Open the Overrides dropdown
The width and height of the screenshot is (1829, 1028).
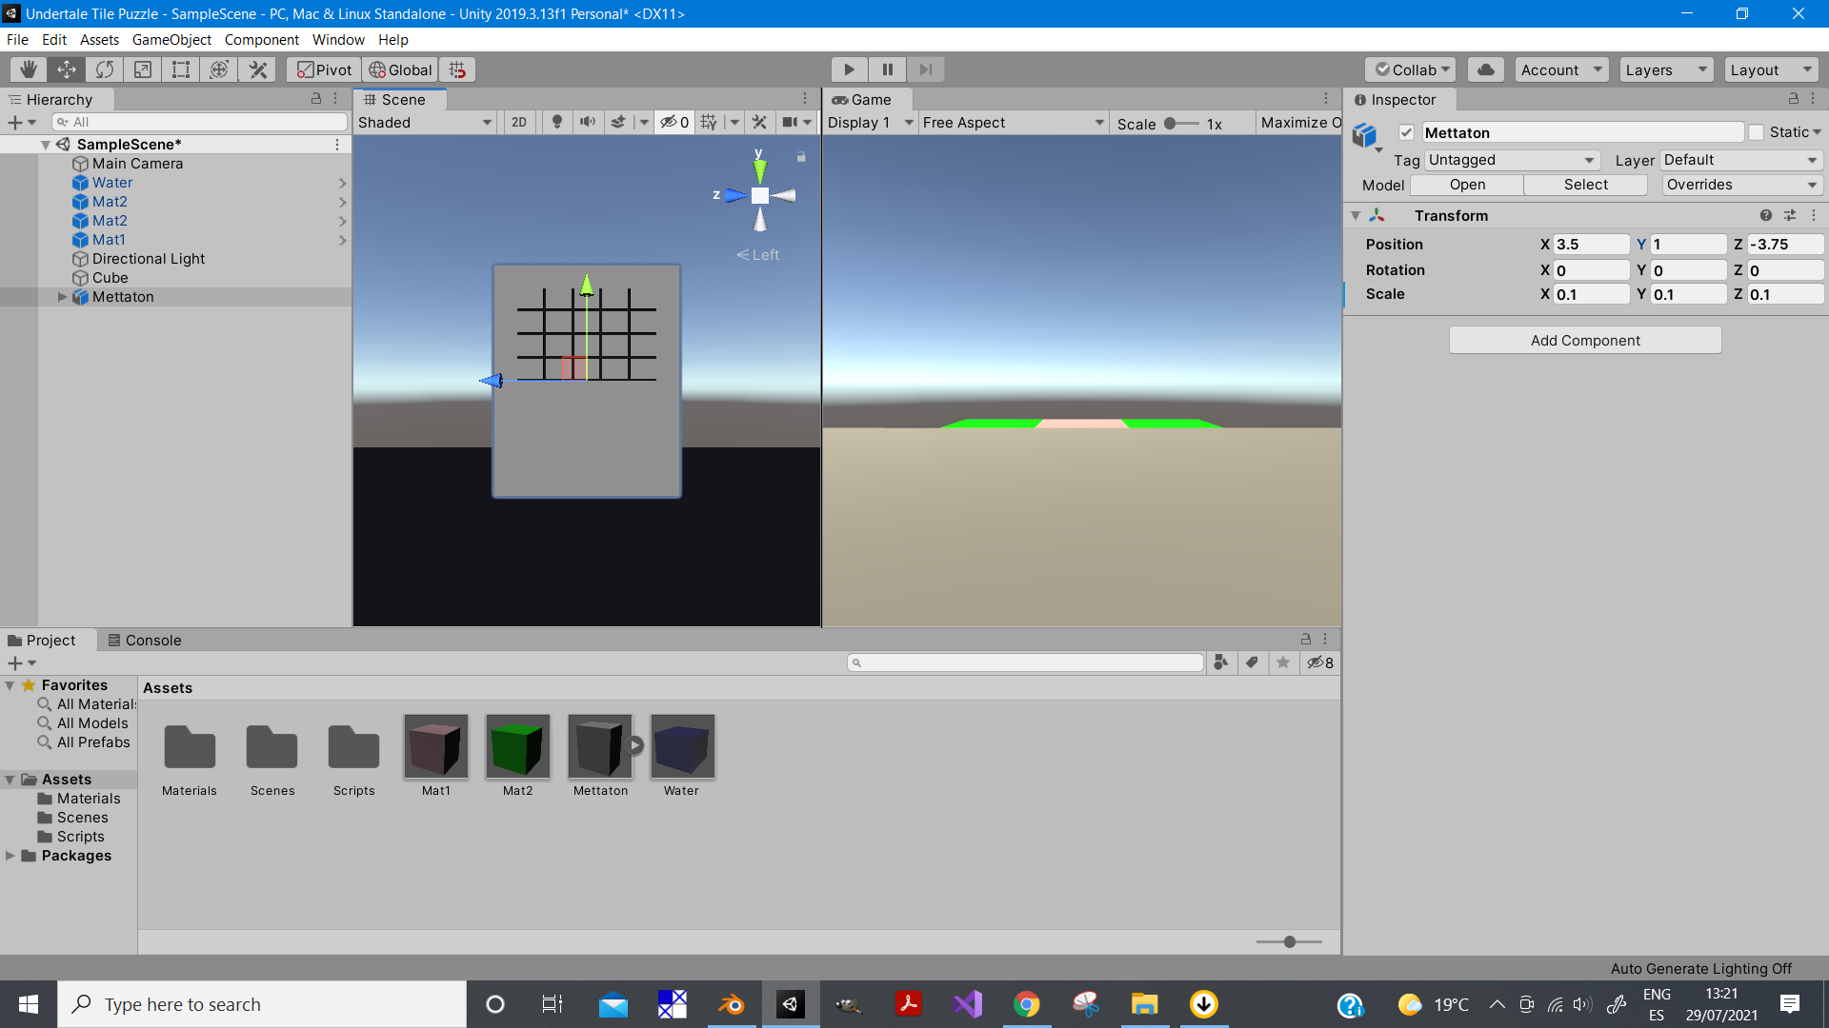[1742, 185]
